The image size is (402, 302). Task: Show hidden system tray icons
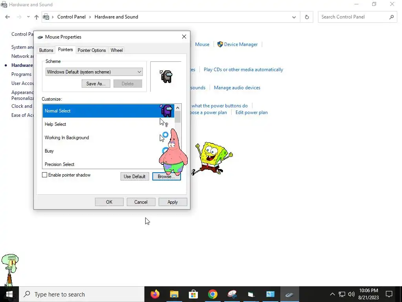tap(332, 294)
